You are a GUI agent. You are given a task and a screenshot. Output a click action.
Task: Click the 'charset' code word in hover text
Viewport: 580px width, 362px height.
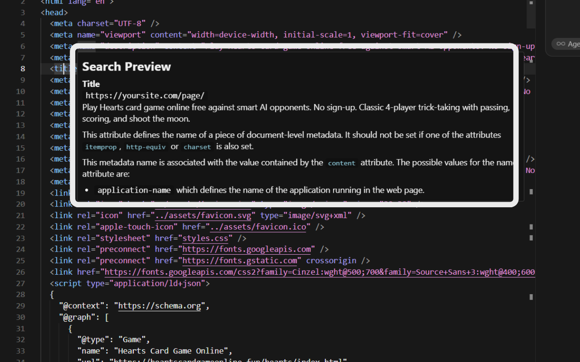click(198, 147)
